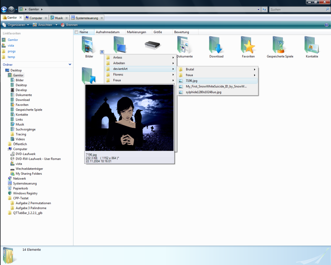Open the recent pages dropdown arrow
The height and width of the screenshot is (265, 331).
pyautogui.click(x=16, y=9)
